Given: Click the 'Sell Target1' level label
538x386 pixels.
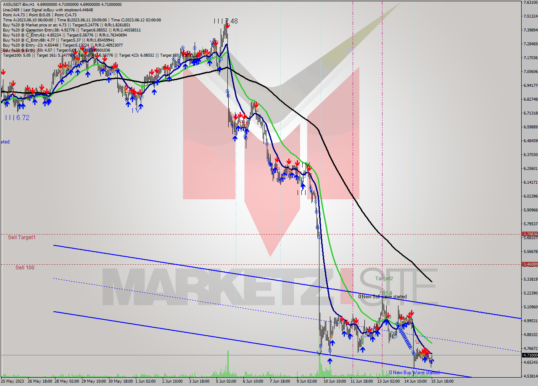Looking at the screenshot, I should [x=22, y=237].
